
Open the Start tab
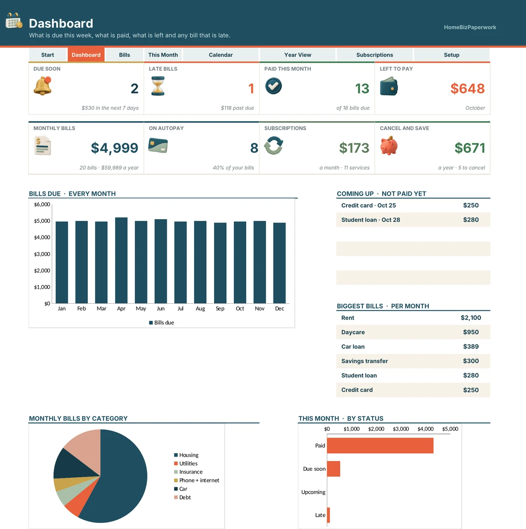coord(48,55)
